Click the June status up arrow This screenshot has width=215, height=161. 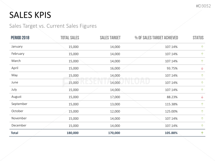point(202,83)
